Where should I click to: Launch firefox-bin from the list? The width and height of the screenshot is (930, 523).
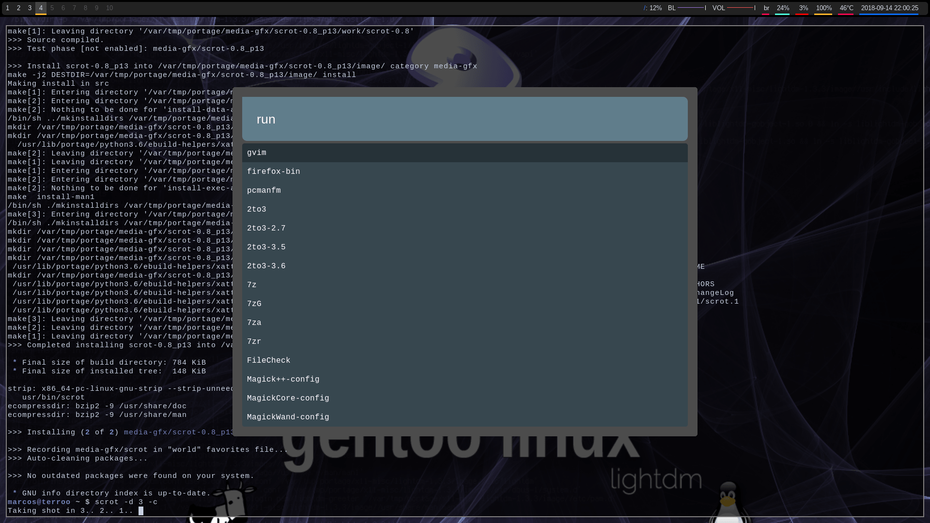(465, 171)
